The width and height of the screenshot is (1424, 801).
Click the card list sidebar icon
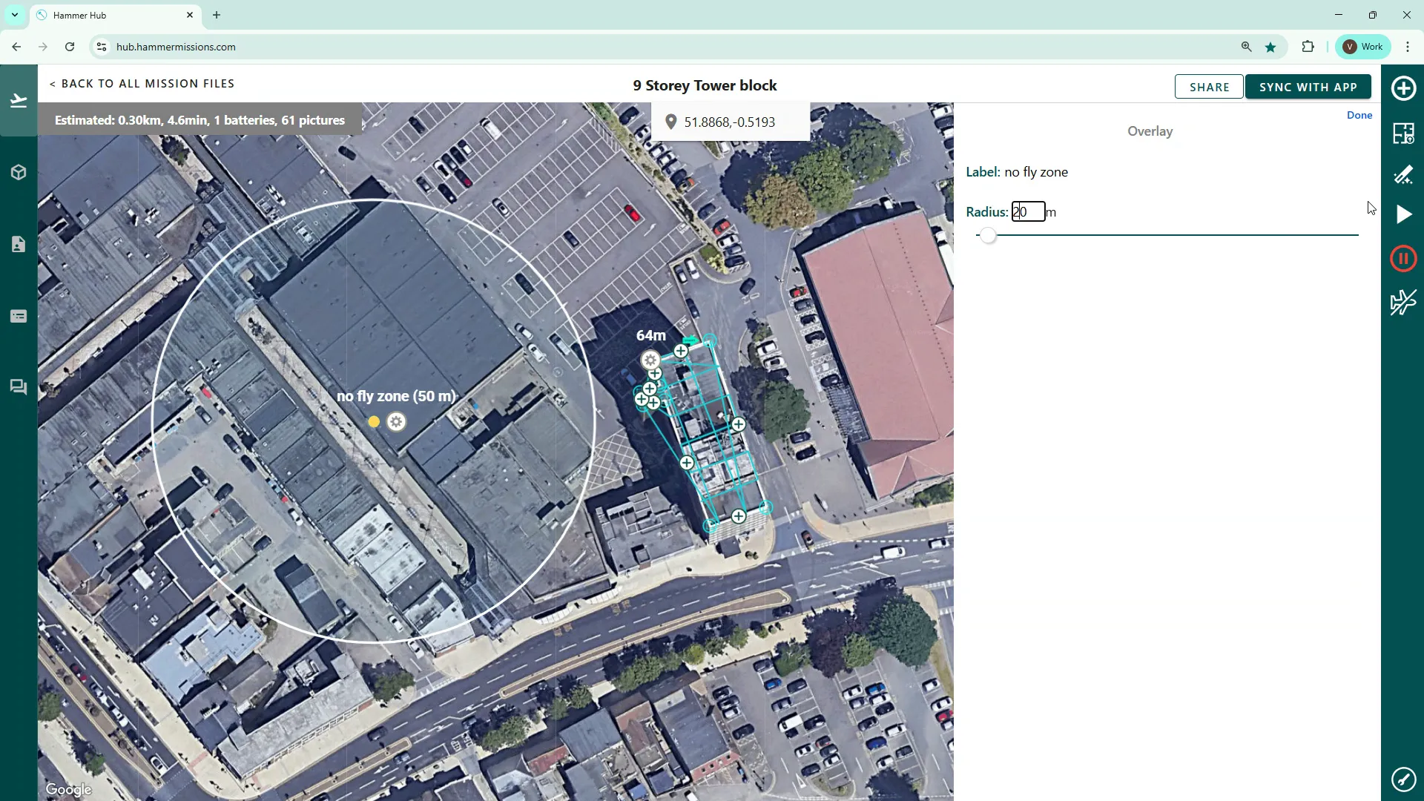tap(19, 317)
